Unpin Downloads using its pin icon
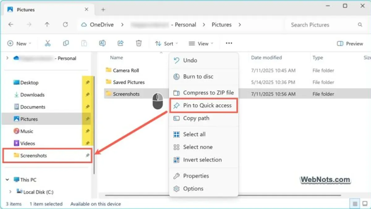The width and height of the screenshot is (371, 209). 87,95
